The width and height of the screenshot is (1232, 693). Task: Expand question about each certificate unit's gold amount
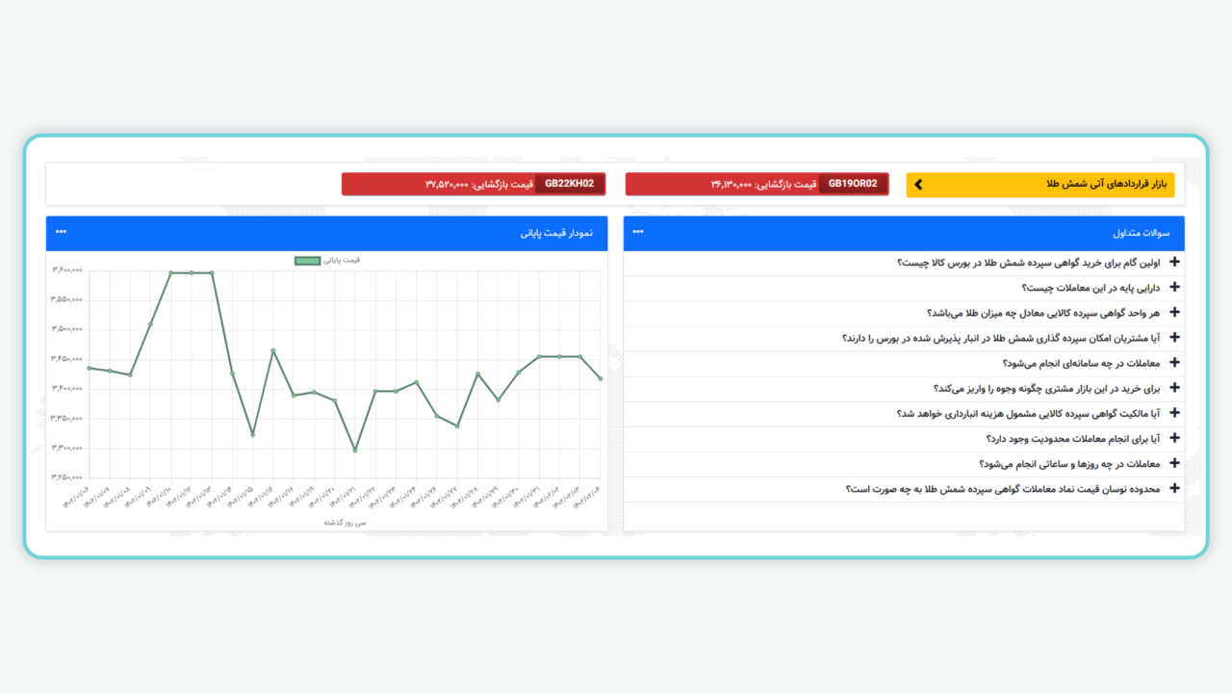[1174, 313]
